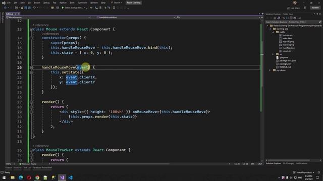
Task: Click the Save All toolbar icon
Action: click(x=29, y=8)
